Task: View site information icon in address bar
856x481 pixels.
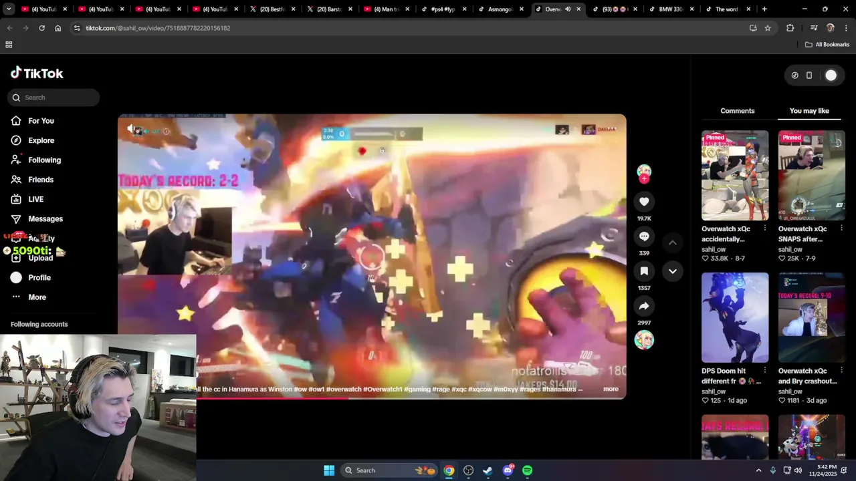Action: (77, 28)
